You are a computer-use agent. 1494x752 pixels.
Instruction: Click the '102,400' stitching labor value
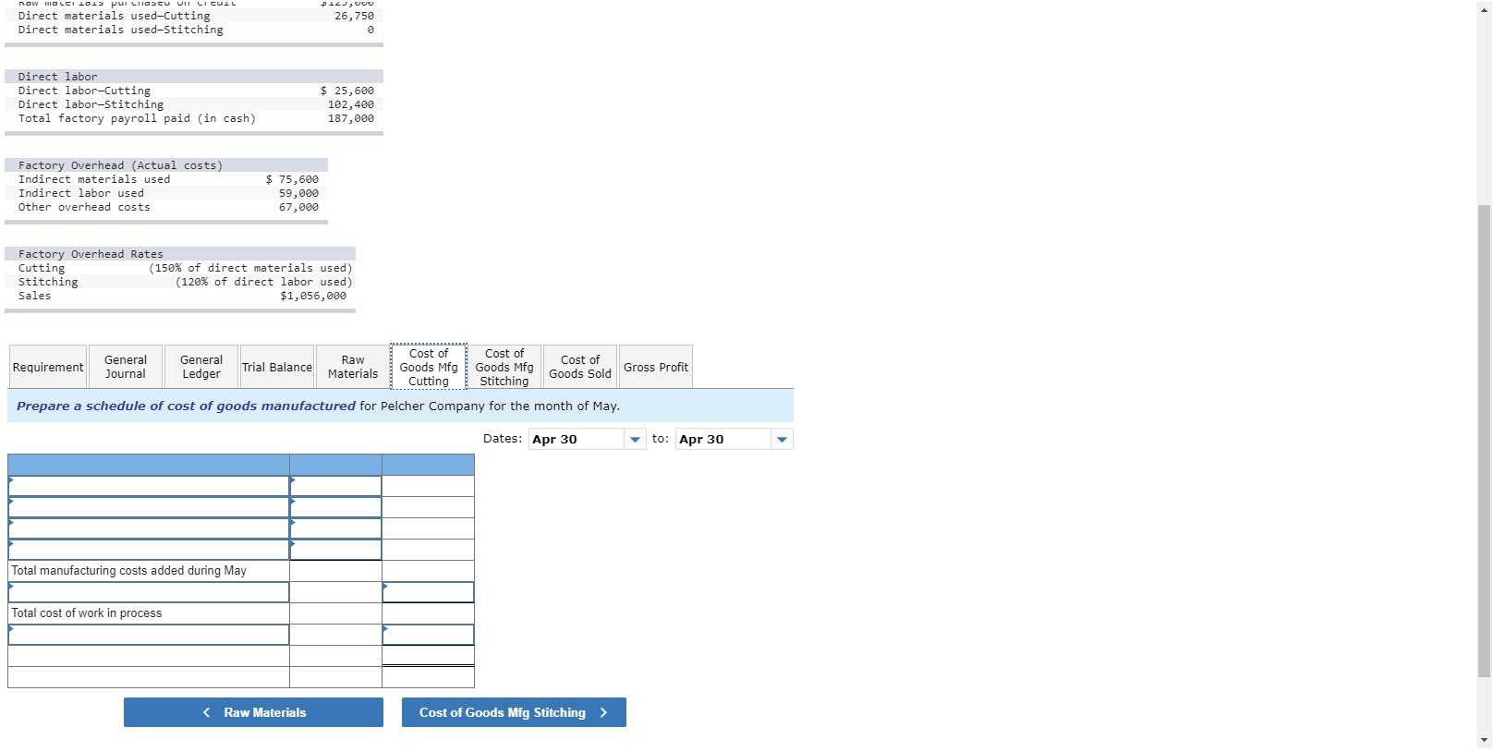pyautogui.click(x=351, y=104)
